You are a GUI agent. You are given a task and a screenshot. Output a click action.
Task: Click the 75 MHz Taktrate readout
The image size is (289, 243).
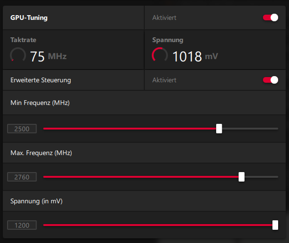[48, 57]
